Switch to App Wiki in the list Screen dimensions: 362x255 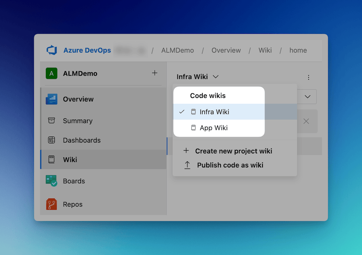[x=213, y=128]
